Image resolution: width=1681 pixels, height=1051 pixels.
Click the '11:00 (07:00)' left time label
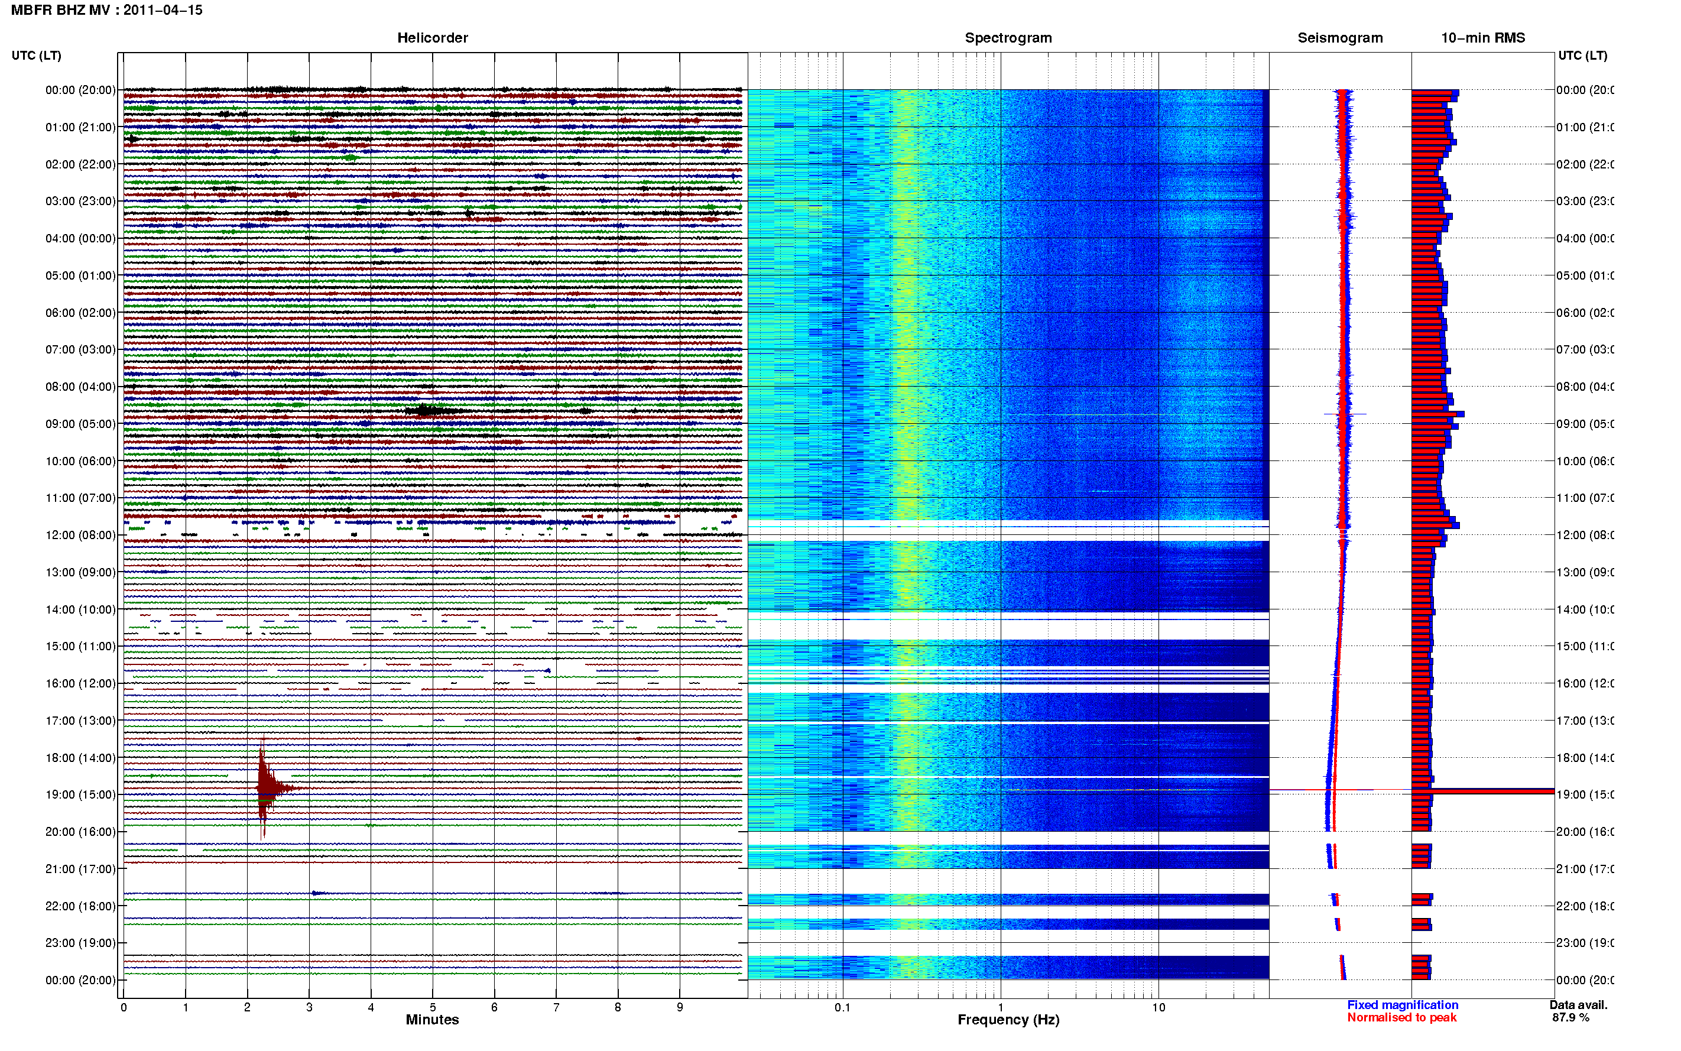pyautogui.click(x=80, y=498)
